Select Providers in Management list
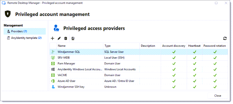233x104 pixels. (x=25, y=31)
